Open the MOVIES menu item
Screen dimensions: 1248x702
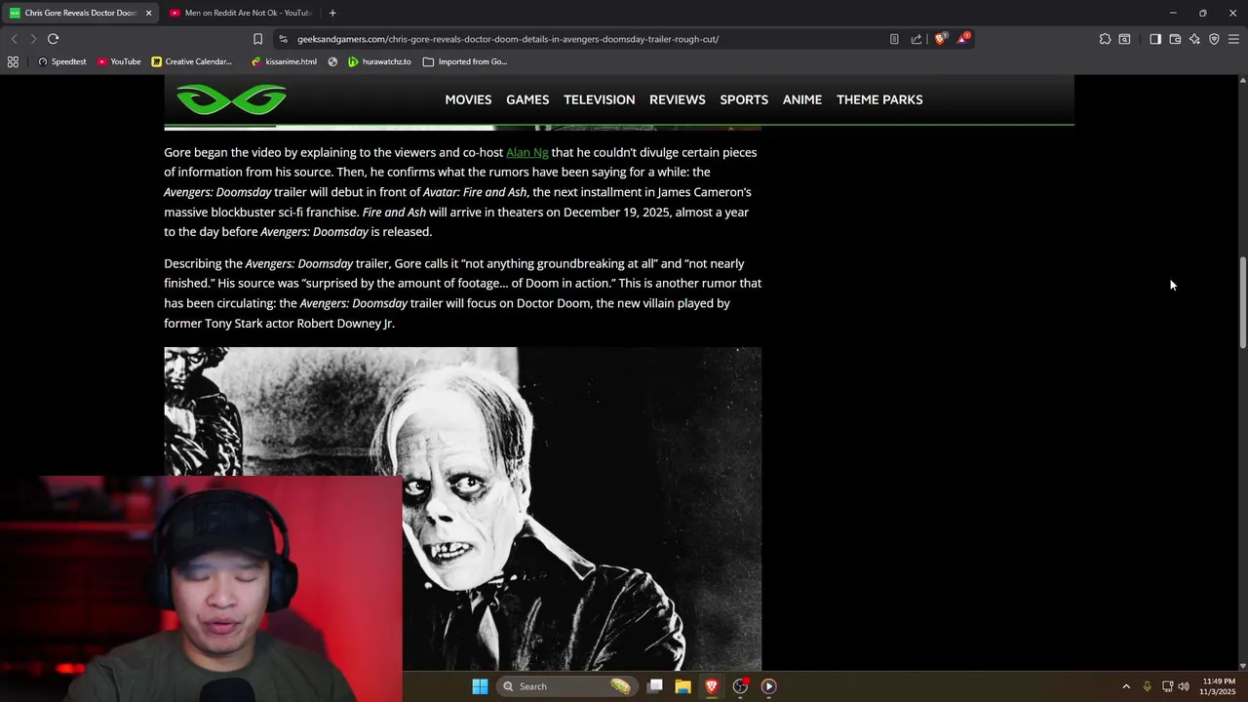[468, 99]
